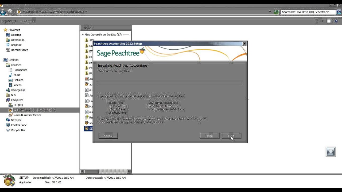Toggle the preview pane icon

click(329, 21)
